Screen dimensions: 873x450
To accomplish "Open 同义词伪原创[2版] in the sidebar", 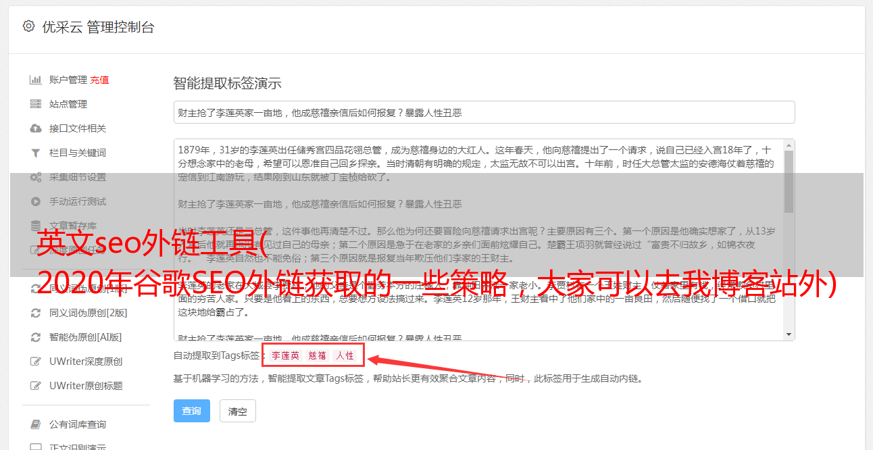I will tap(89, 313).
